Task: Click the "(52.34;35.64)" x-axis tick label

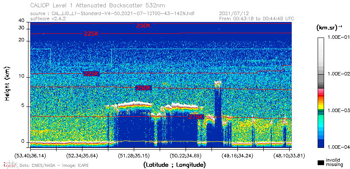Action: (x=82, y=156)
